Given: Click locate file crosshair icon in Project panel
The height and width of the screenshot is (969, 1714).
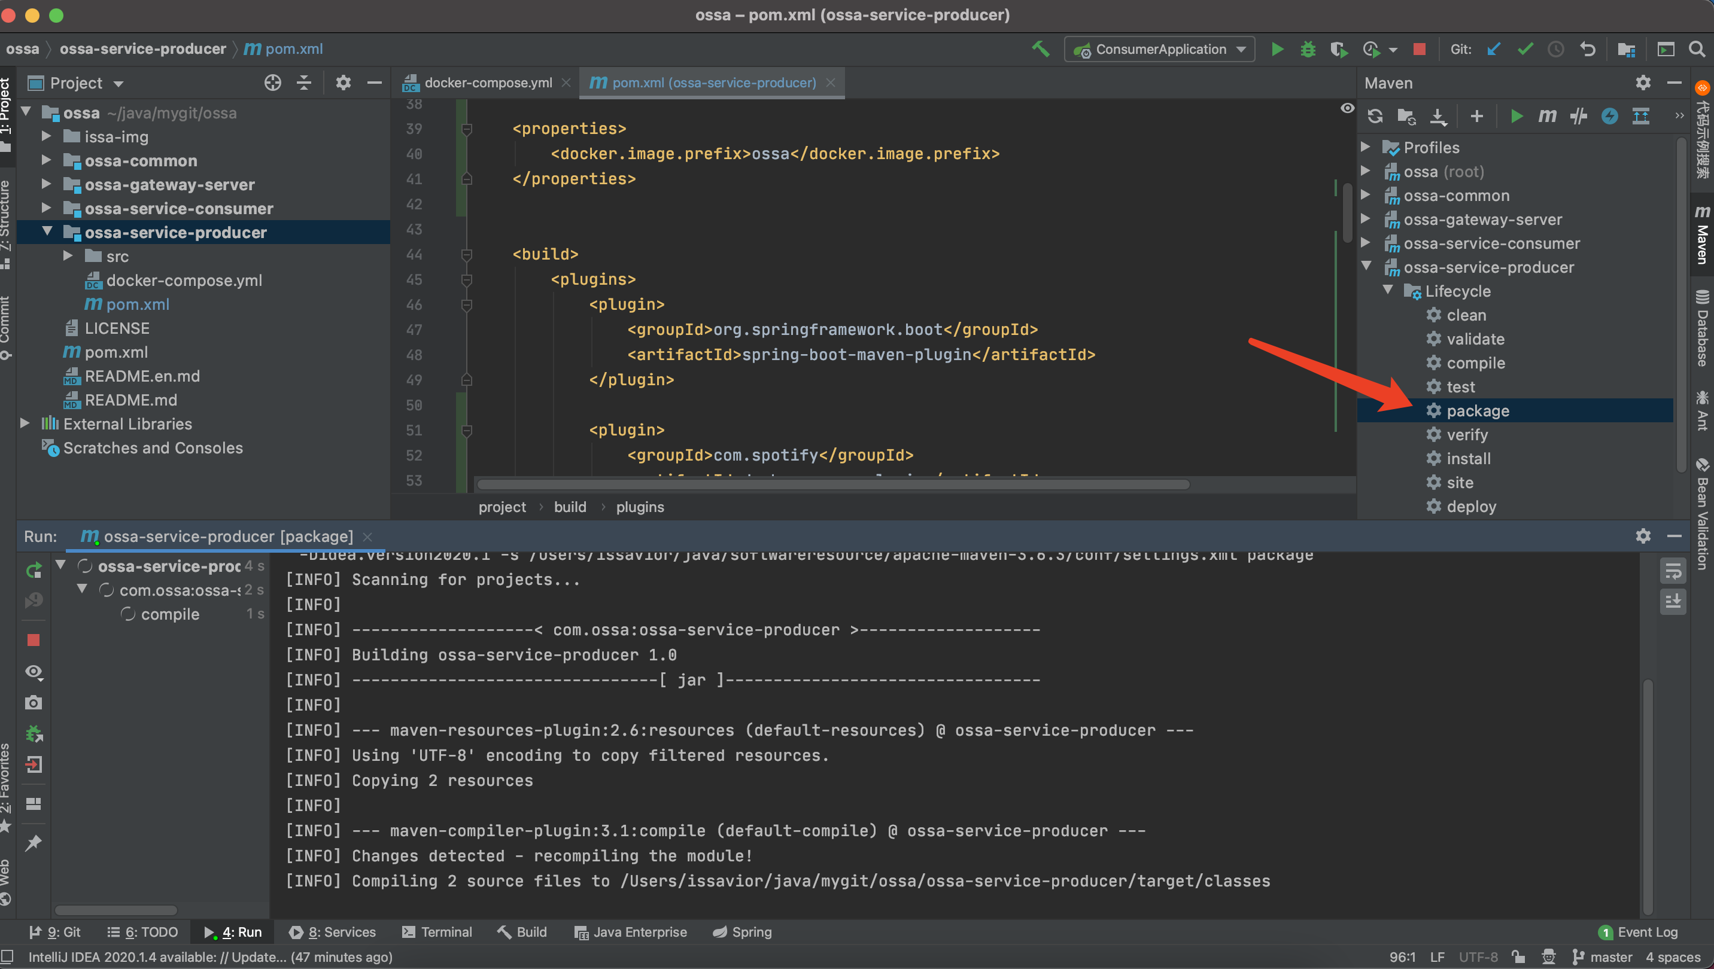Looking at the screenshot, I should tap(272, 83).
